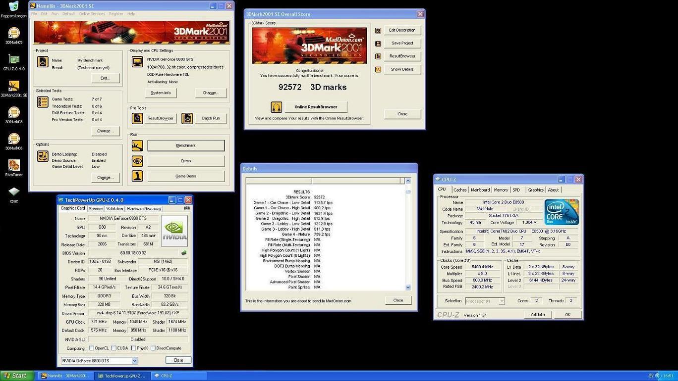Click OK in the CPU-Z window

click(x=567, y=315)
